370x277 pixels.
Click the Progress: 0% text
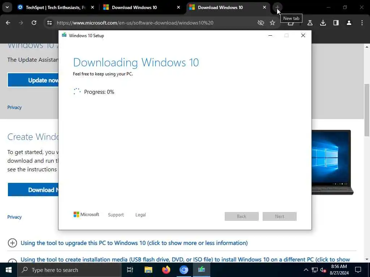[99, 92]
